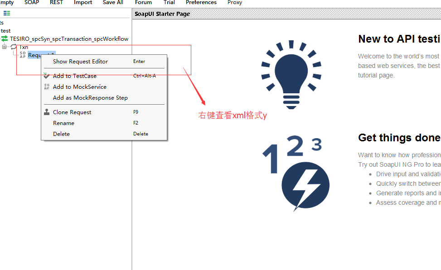Viewport: 441px width, 270px height.
Task: Collapse the Txn operation node
Action: (4, 47)
